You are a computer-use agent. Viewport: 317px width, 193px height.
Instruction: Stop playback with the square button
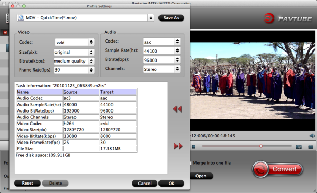tap(194, 147)
